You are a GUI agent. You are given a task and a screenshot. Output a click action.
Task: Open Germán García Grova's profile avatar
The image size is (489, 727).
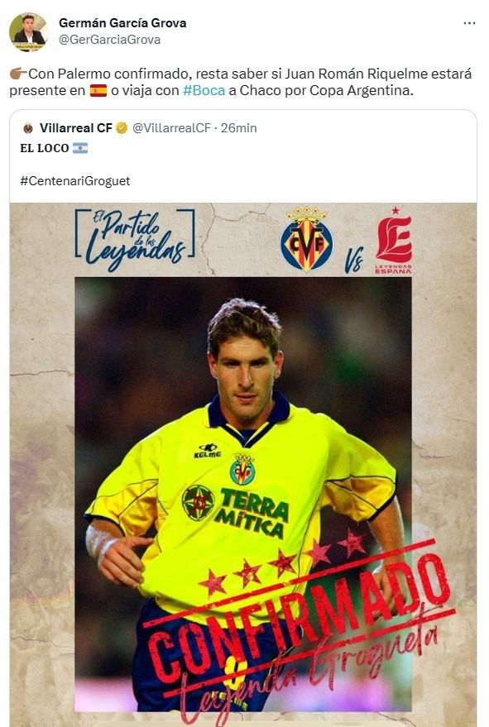pos(28,32)
